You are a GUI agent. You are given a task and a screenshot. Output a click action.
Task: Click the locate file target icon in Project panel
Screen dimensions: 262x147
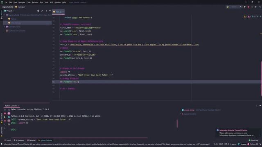(x=38, y=11)
